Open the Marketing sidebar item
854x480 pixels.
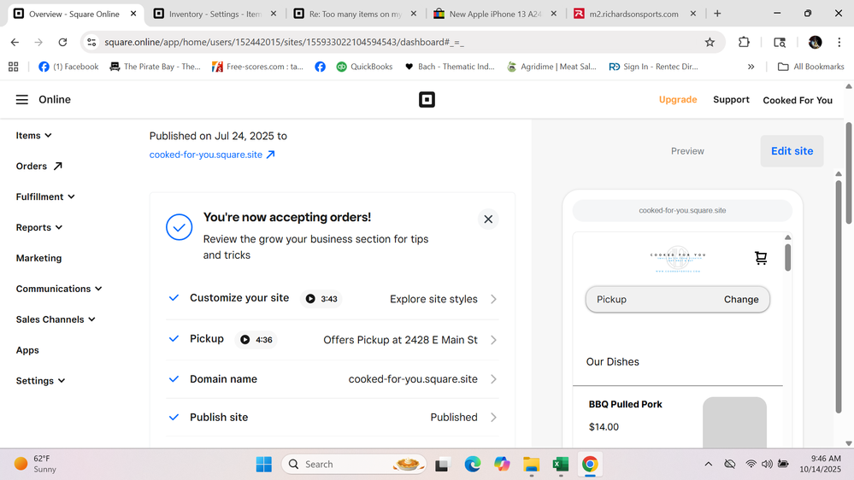click(38, 258)
